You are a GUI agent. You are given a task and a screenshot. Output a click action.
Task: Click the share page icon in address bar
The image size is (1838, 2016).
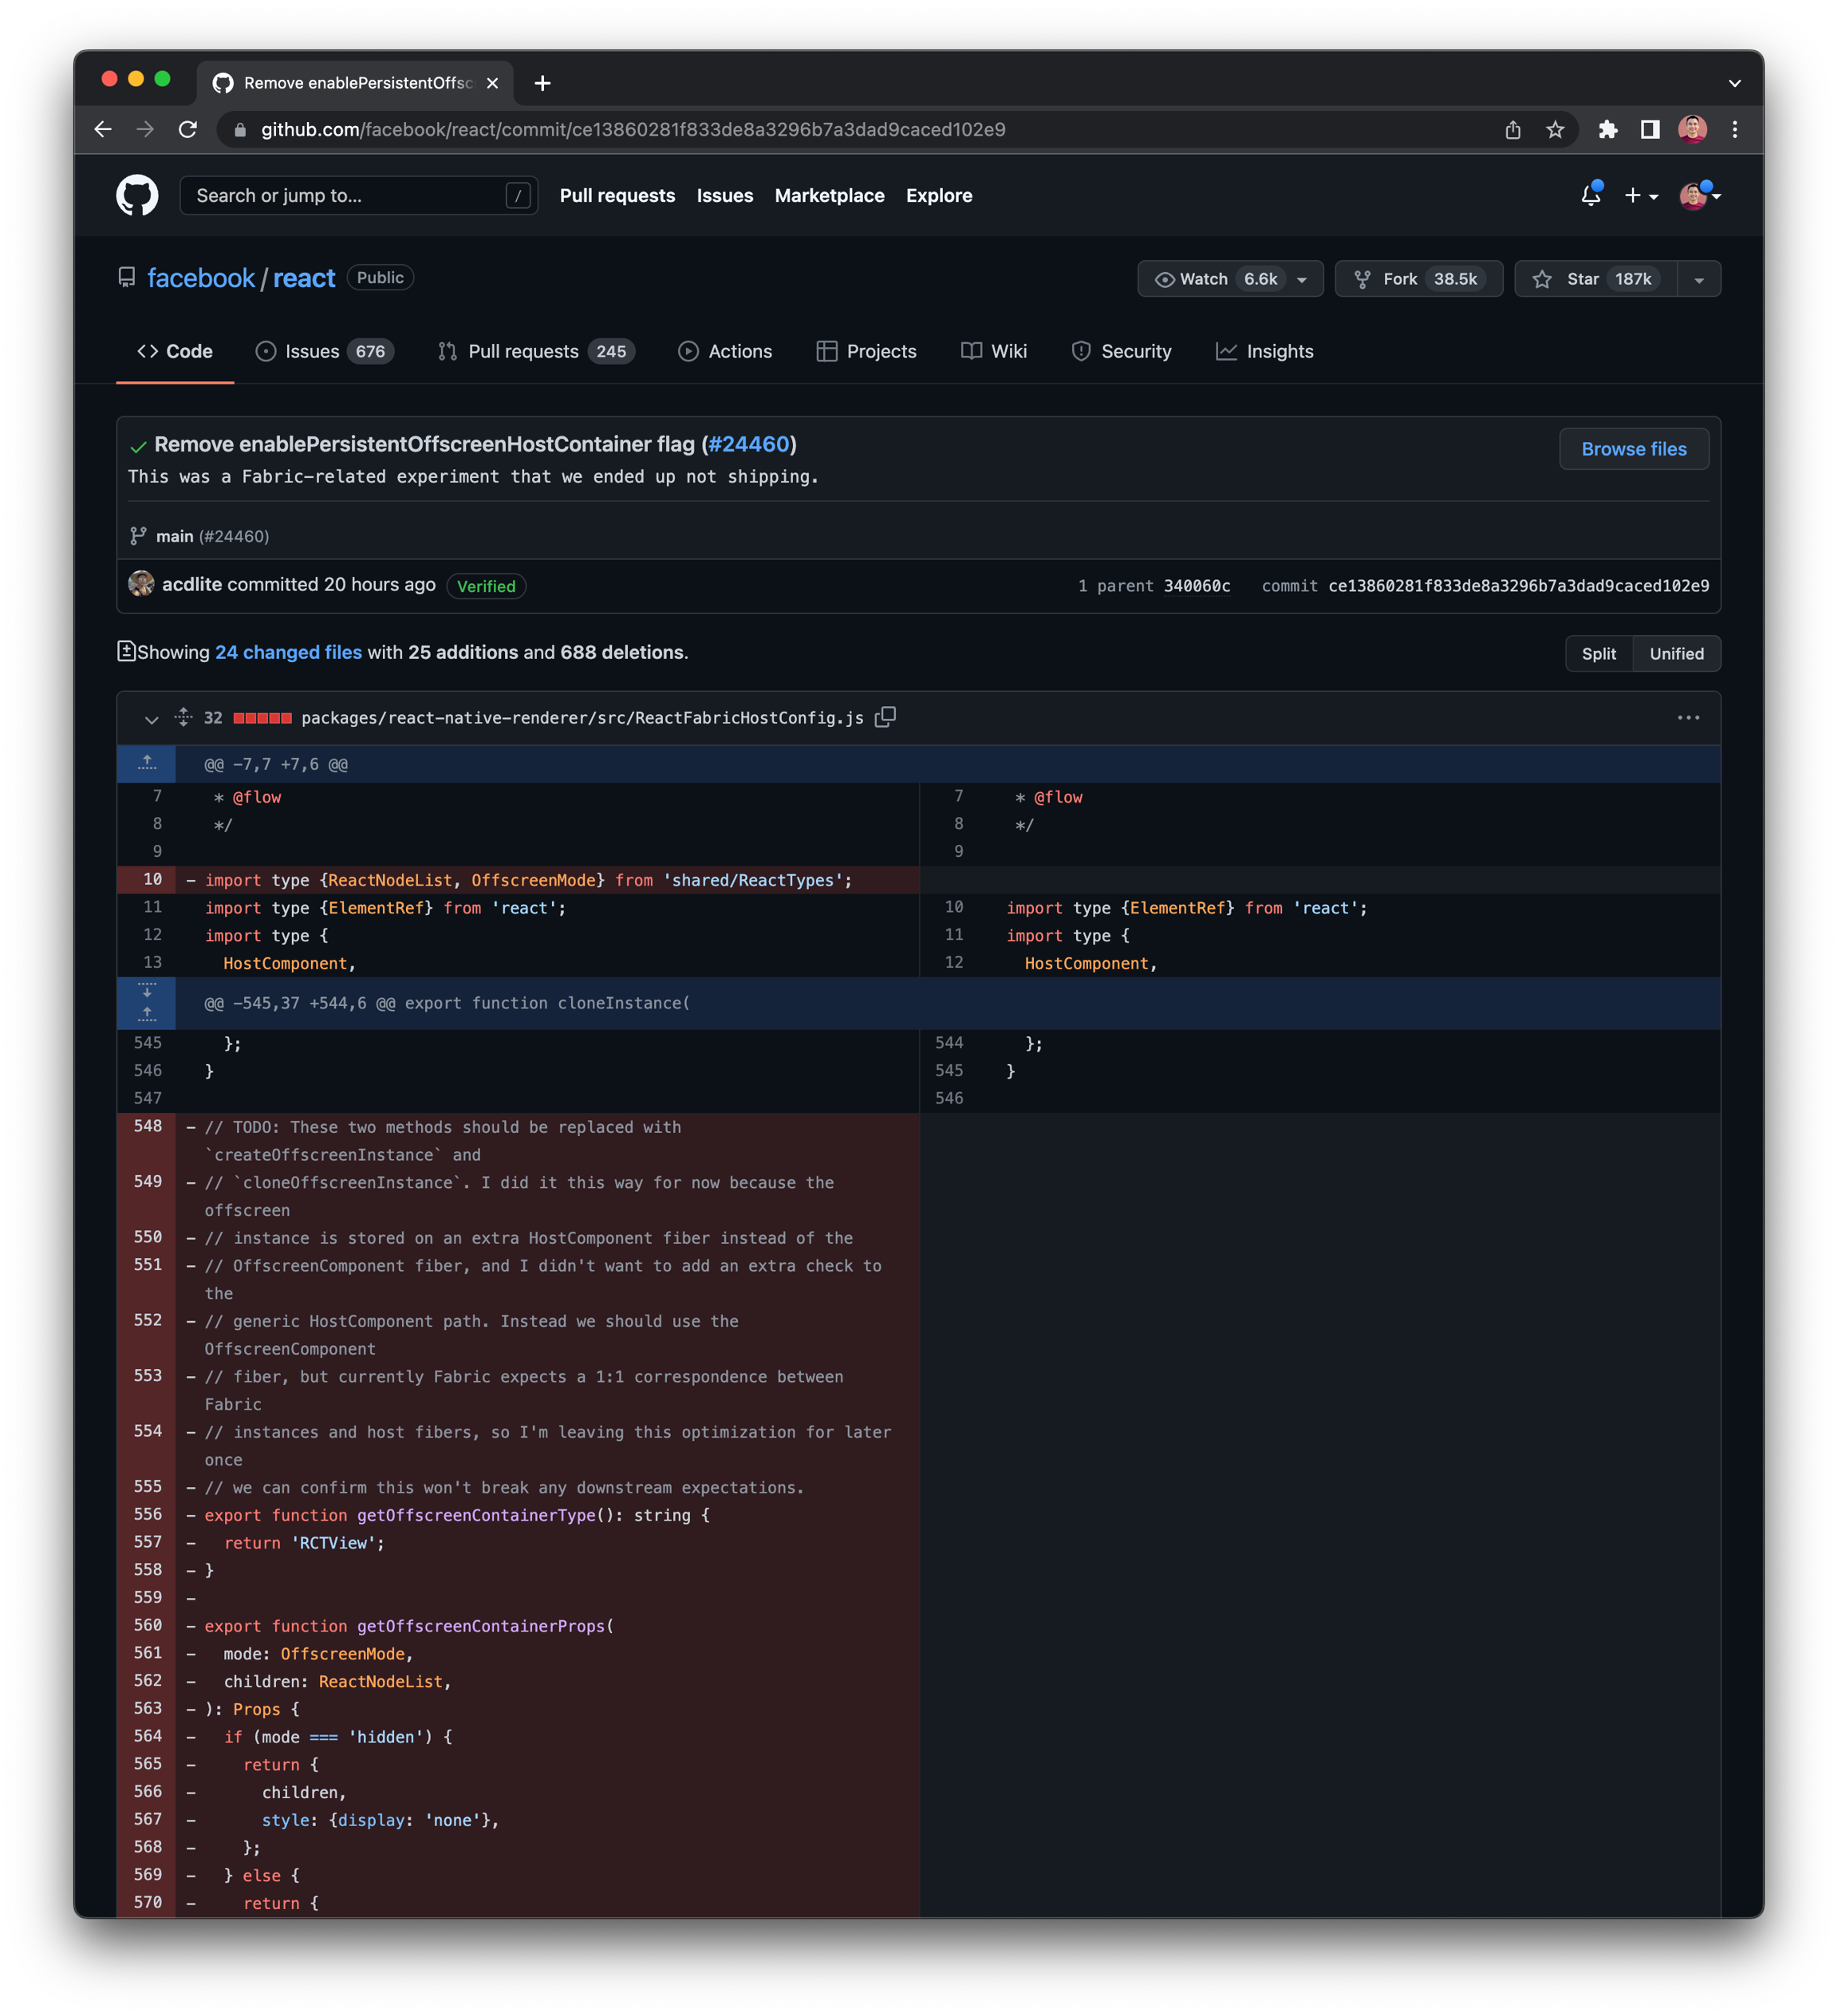(1513, 130)
